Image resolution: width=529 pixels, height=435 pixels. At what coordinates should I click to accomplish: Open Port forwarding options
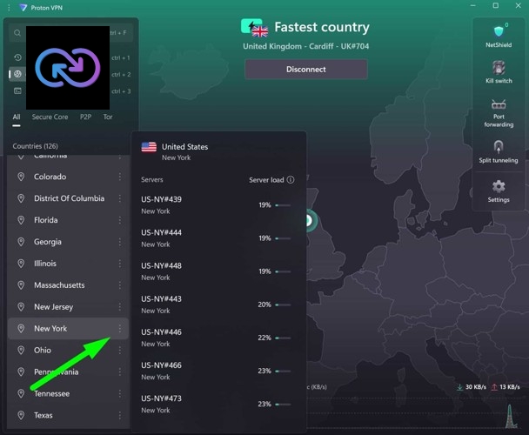click(x=499, y=112)
